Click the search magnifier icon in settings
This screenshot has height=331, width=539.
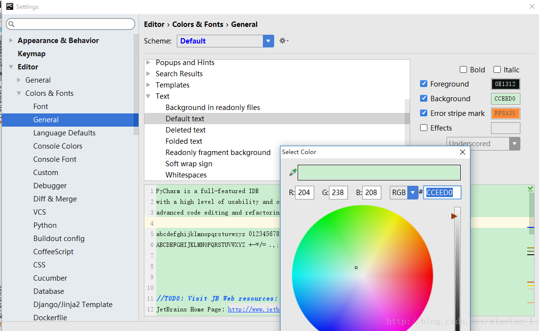12,24
